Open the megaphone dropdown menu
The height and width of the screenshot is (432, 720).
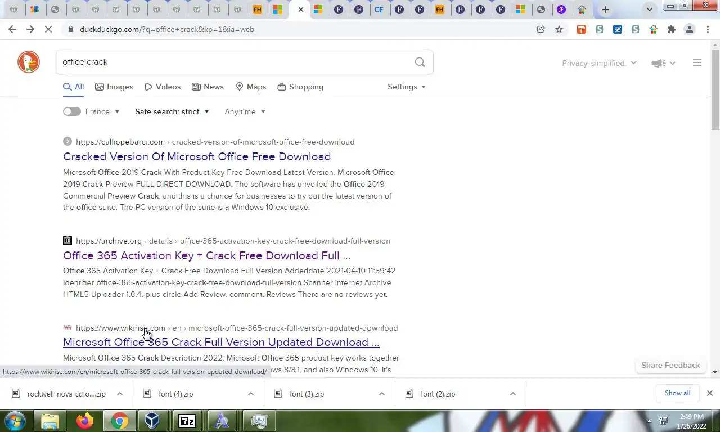663,63
